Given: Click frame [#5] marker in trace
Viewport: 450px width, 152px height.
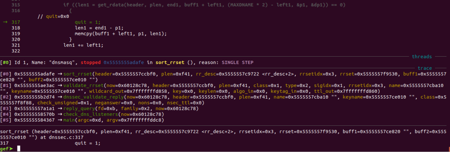Looking at the screenshot, I should [x=5, y=120].
